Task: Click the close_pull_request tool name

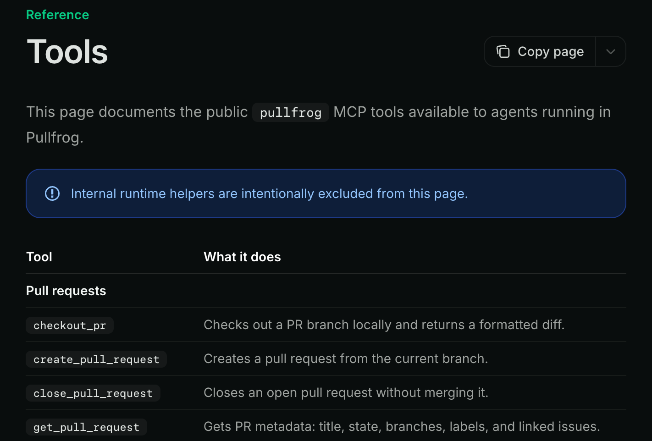Action: coord(93,393)
